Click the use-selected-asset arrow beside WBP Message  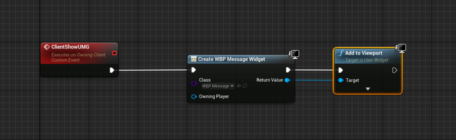coord(239,86)
